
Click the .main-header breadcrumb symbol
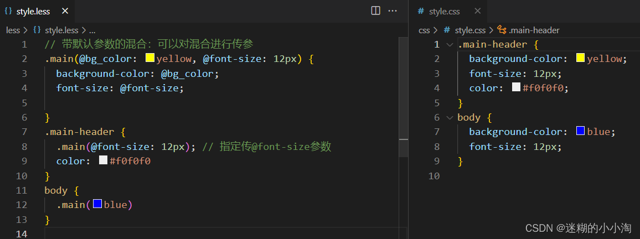[x=534, y=30]
